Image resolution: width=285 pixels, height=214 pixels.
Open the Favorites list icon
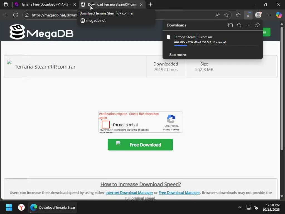(238, 15)
